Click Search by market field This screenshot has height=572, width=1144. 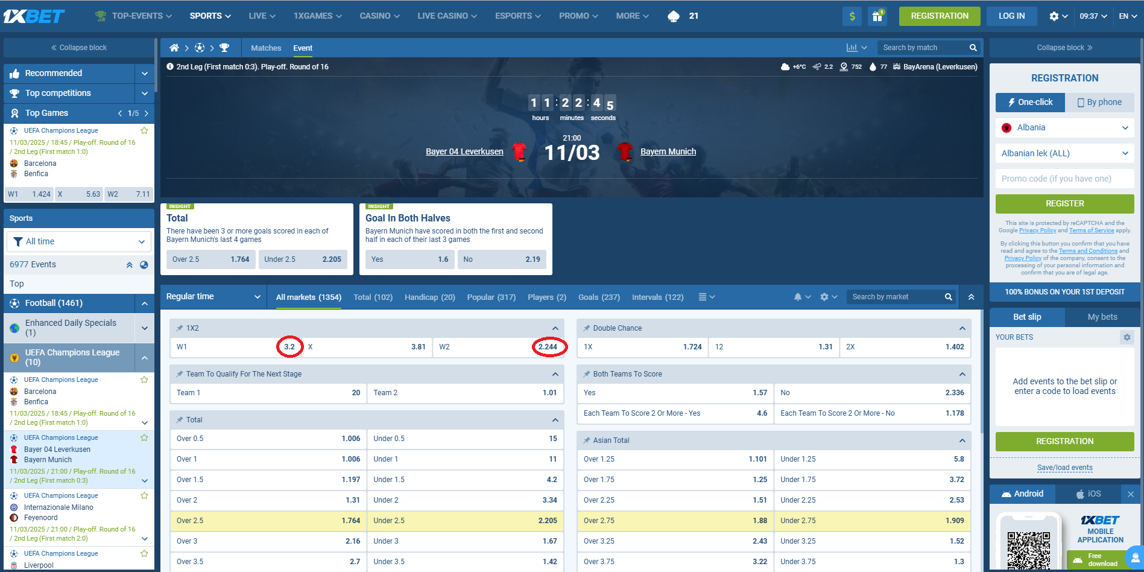point(895,297)
